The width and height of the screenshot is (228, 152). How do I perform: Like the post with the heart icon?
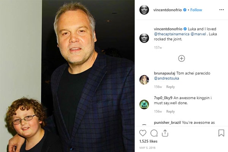tap(143, 133)
